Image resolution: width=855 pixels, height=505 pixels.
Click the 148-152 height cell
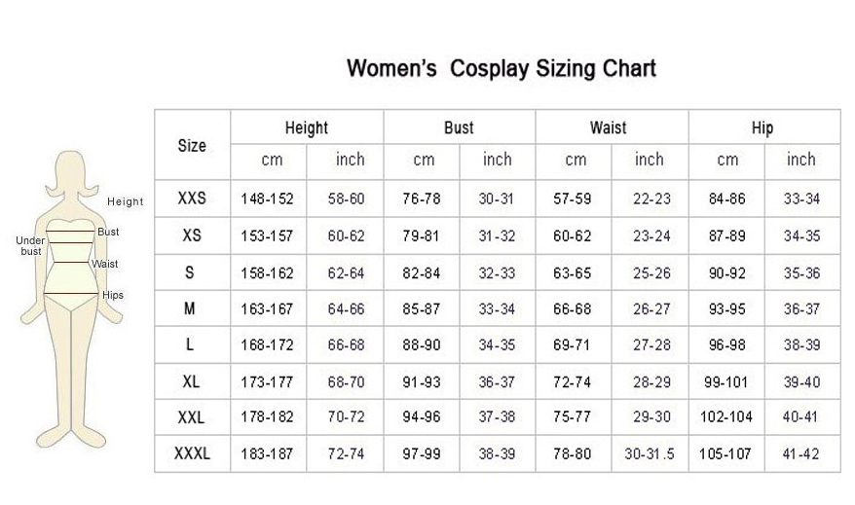pyautogui.click(x=267, y=198)
